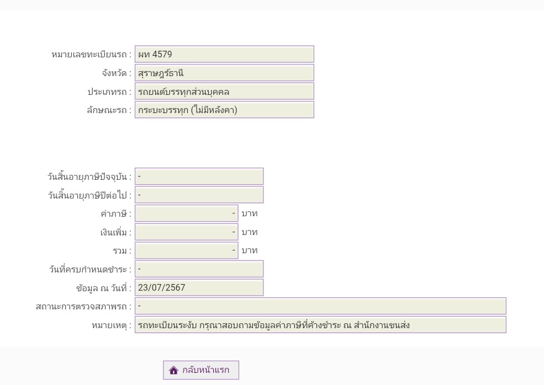This screenshot has height=385, width=544.
Task: Click the หมายเหตุ field with รถทะเบียนระงับ text
Action: pos(320,325)
